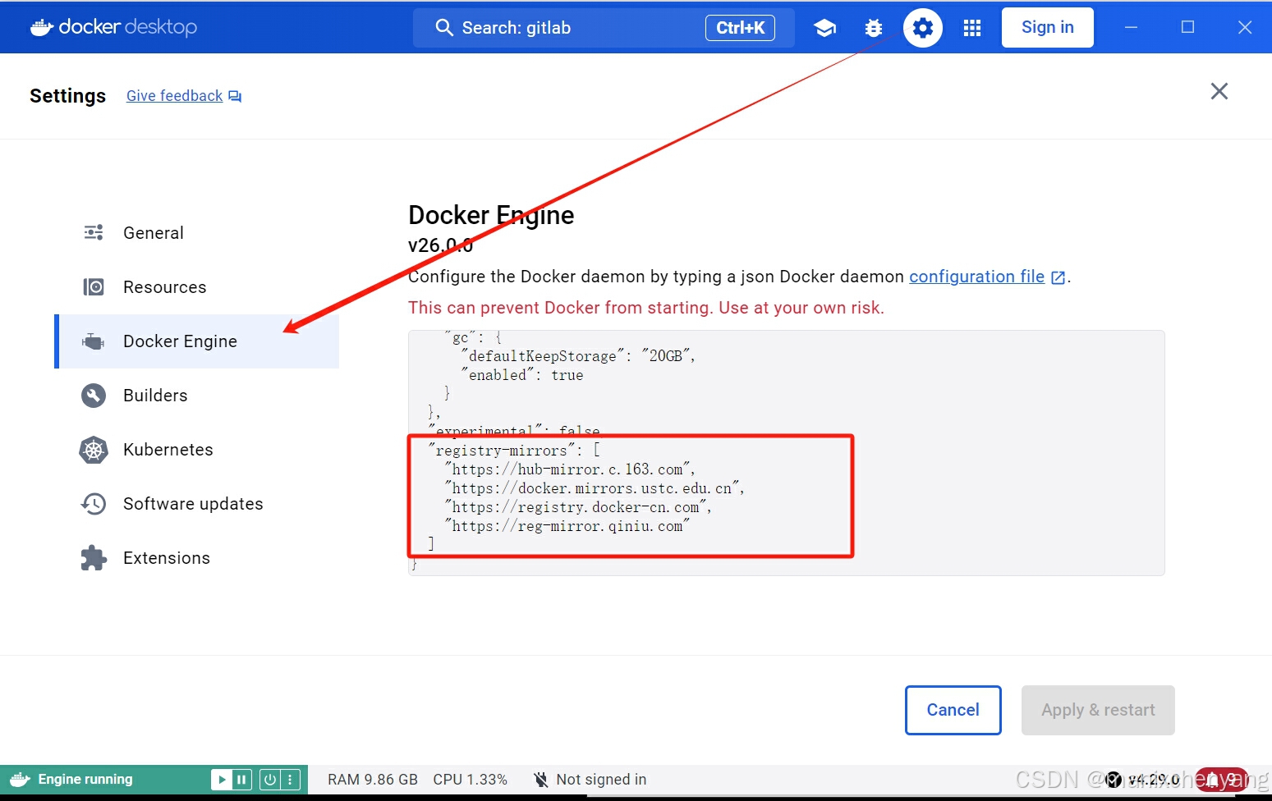Viewport: 1272px width, 801px height.
Task: Close the Settings panel with X
Action: click(1219, 91)
